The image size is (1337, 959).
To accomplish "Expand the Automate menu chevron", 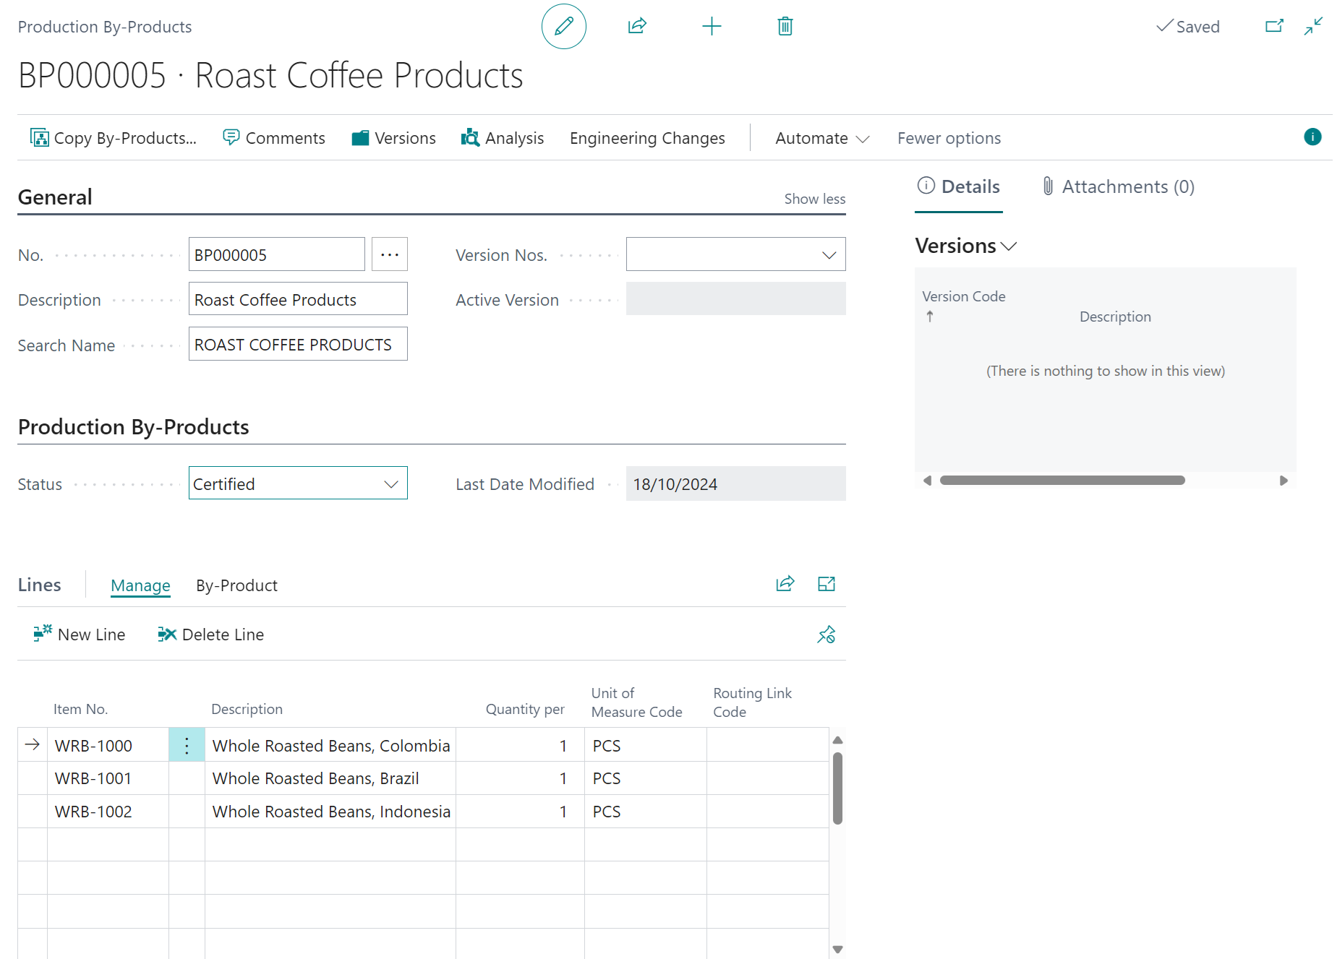I will (x=863, y=138).
